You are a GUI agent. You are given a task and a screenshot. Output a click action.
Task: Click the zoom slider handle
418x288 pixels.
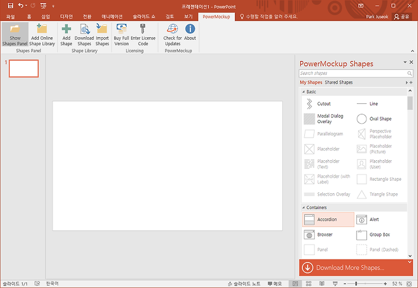(x=356, y=284)
